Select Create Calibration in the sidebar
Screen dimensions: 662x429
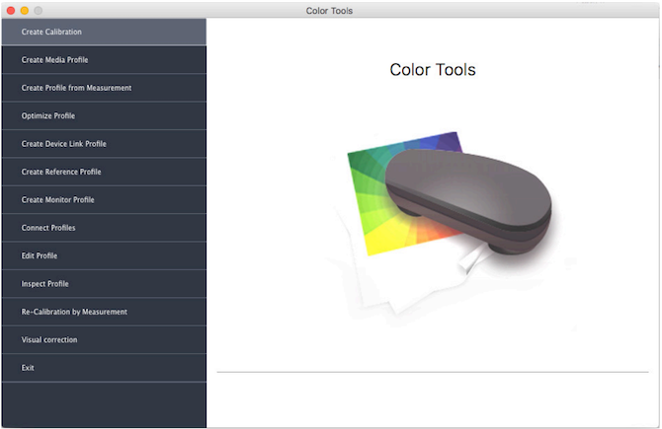(103, 32)
